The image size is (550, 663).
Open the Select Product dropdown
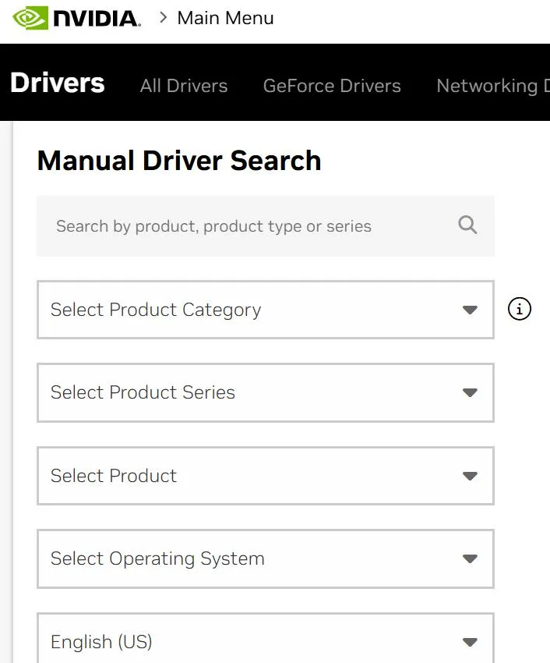coord(249,476)
